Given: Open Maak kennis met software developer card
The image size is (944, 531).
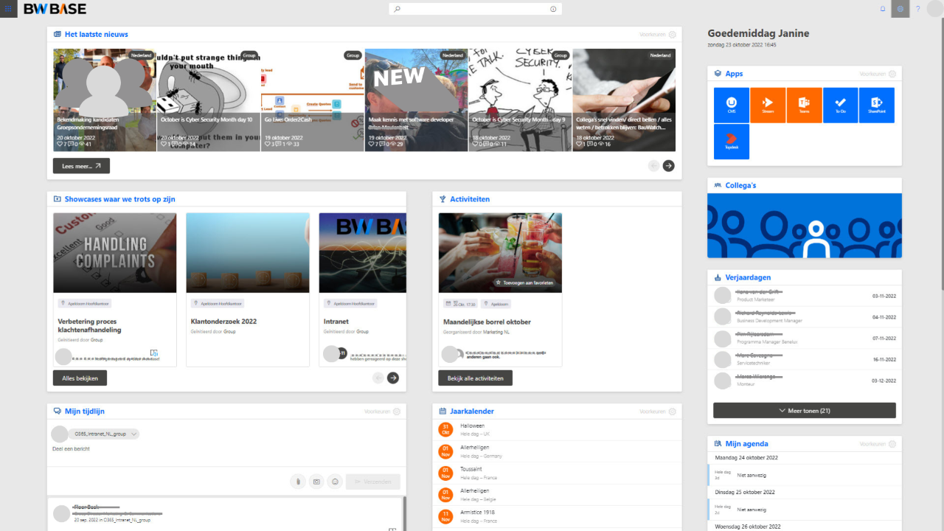Looking at the screenshot, I should click(416, 100).
